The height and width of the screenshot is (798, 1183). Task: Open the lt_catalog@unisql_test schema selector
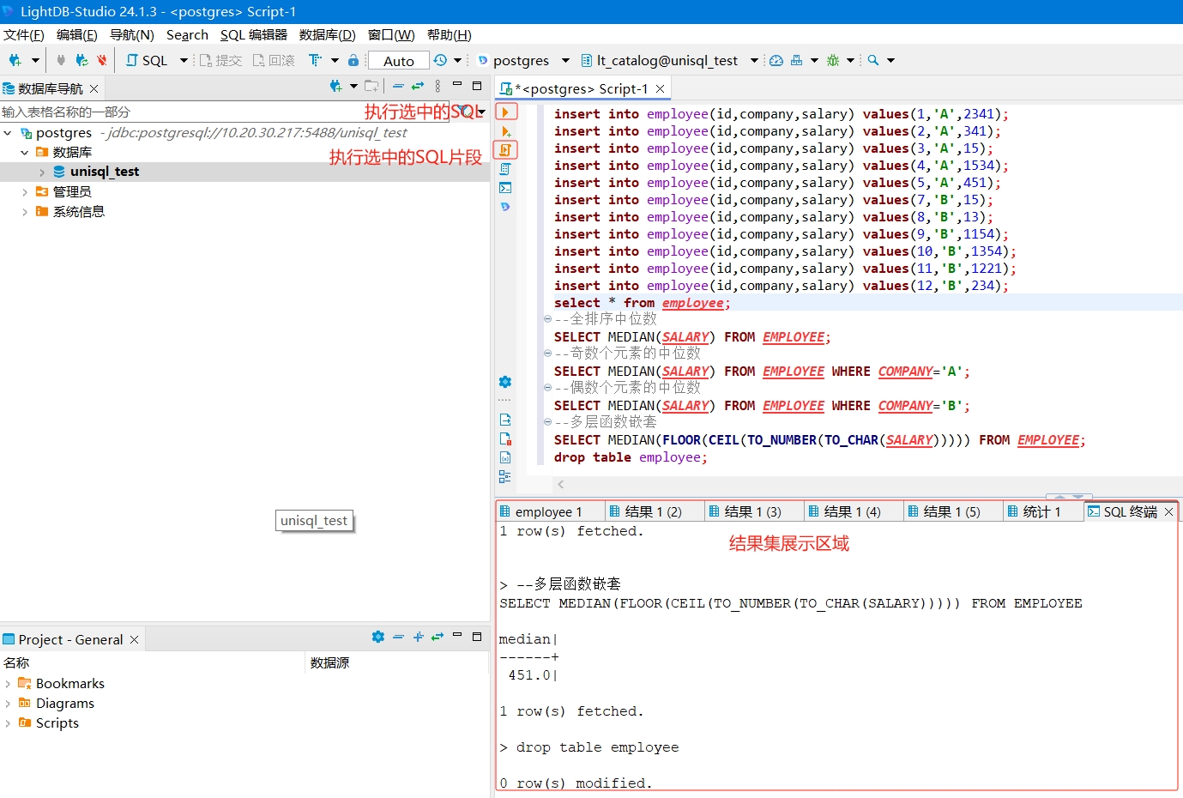coord(669,60)
